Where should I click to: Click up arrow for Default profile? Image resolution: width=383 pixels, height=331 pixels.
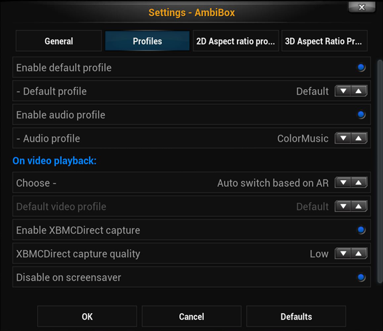(359, 91)
